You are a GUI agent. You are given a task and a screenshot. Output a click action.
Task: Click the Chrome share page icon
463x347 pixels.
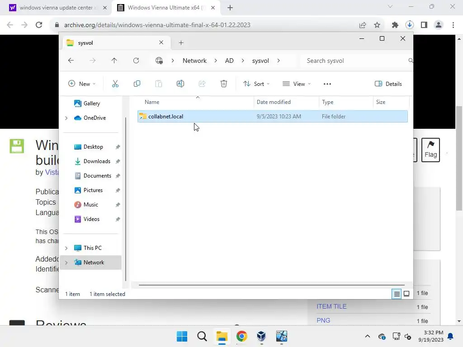coord(363,25)
